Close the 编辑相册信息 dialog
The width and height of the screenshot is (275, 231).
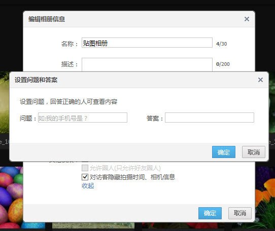pos(247,19)
